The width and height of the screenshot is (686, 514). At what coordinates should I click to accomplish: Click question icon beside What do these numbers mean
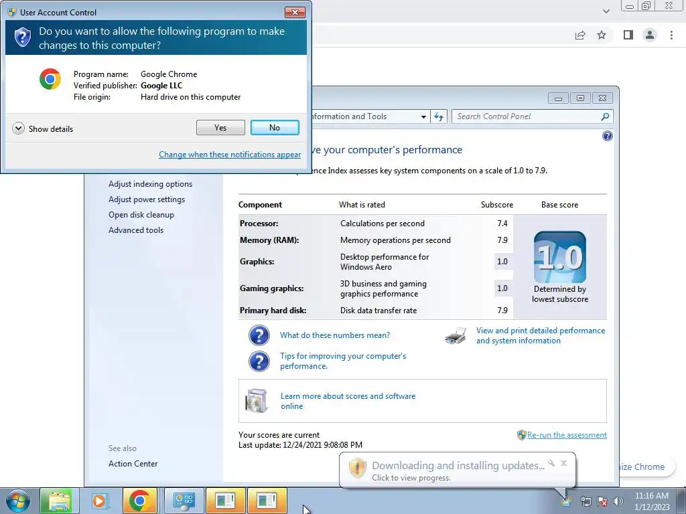pos(259,336)
